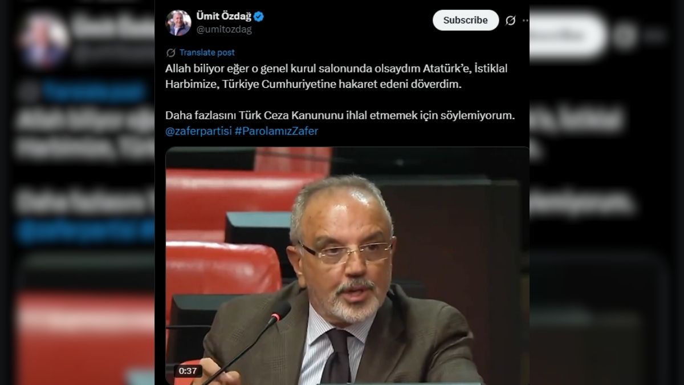Open the @umitozdag handle
The width and height of the screenshot is (684, 385).
click(x=223, y=30)
